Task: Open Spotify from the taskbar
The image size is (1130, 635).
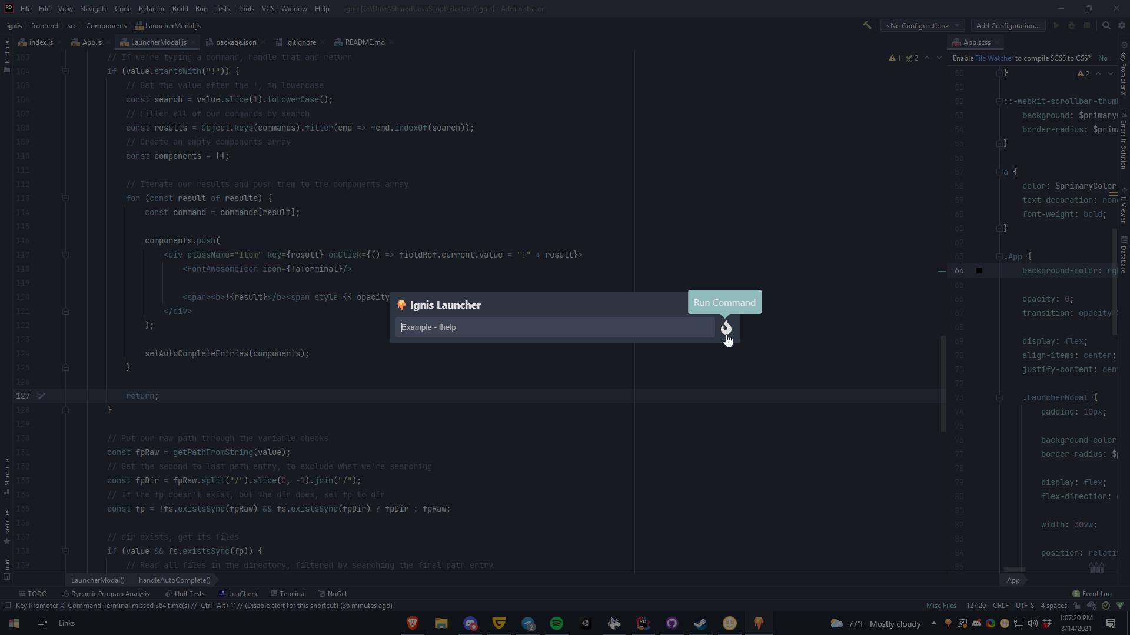Action: [x=557, y=623]
